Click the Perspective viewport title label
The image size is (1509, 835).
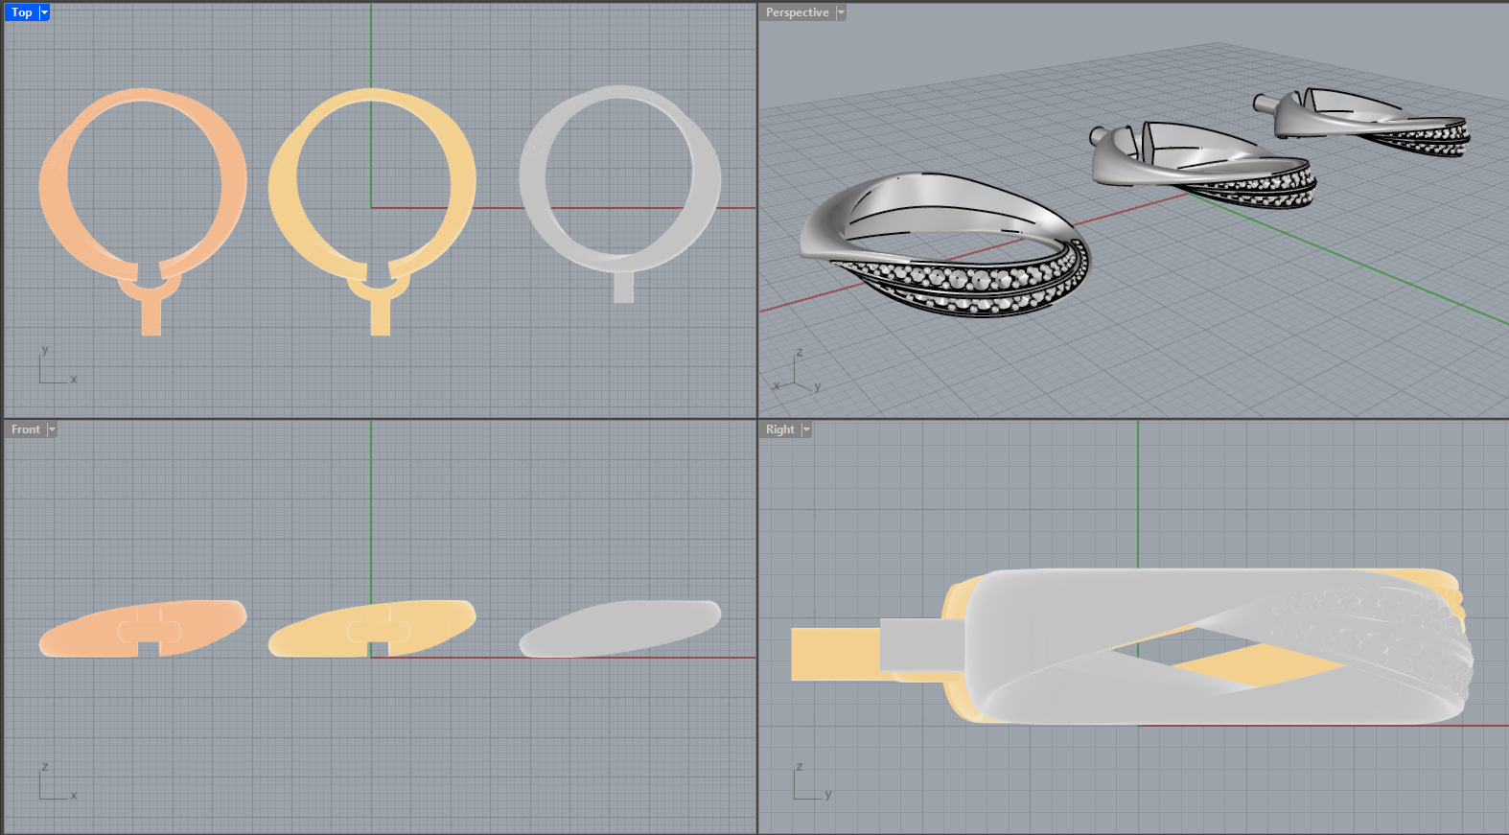[796, 12]
